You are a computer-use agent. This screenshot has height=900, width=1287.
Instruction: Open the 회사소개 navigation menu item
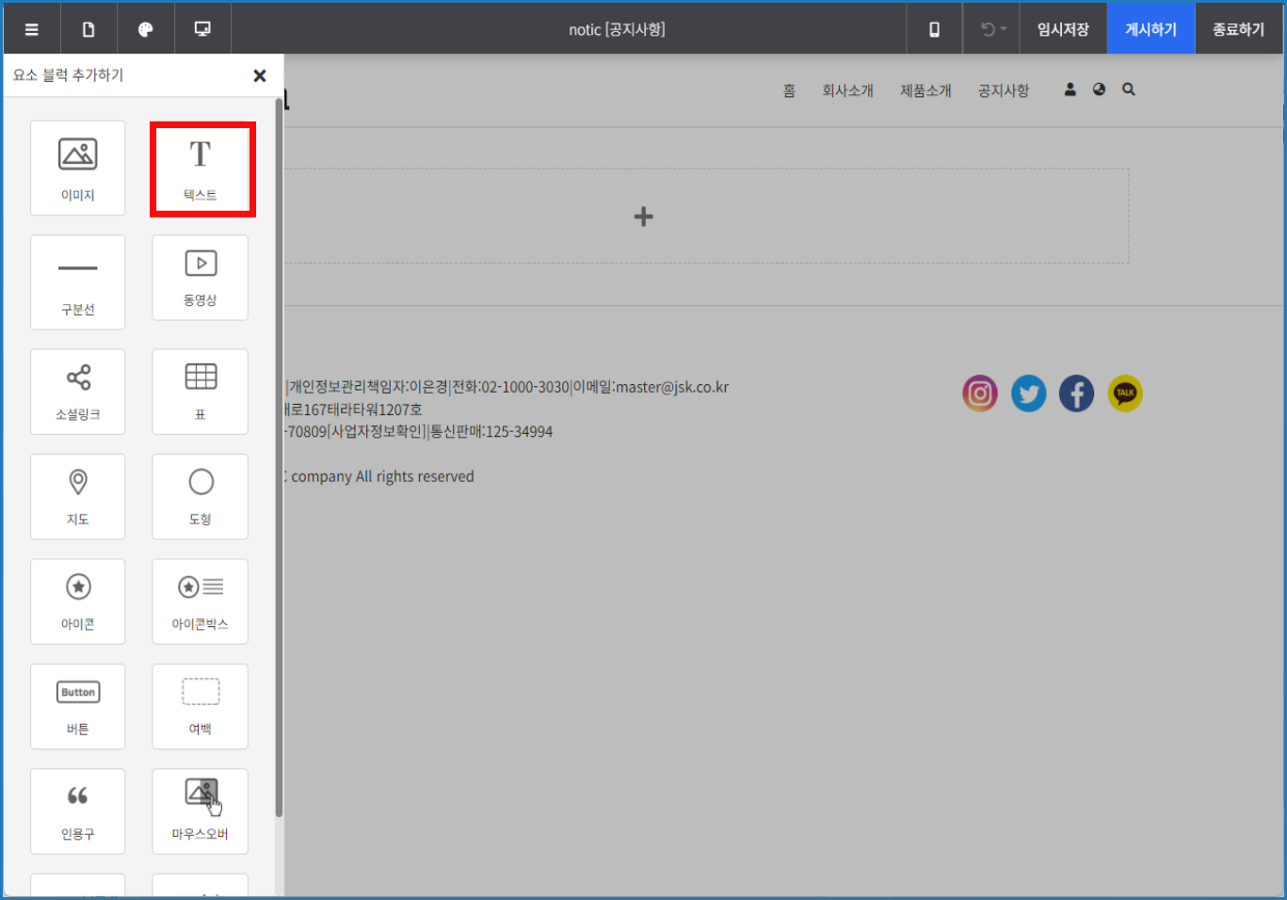coord(847,90)
